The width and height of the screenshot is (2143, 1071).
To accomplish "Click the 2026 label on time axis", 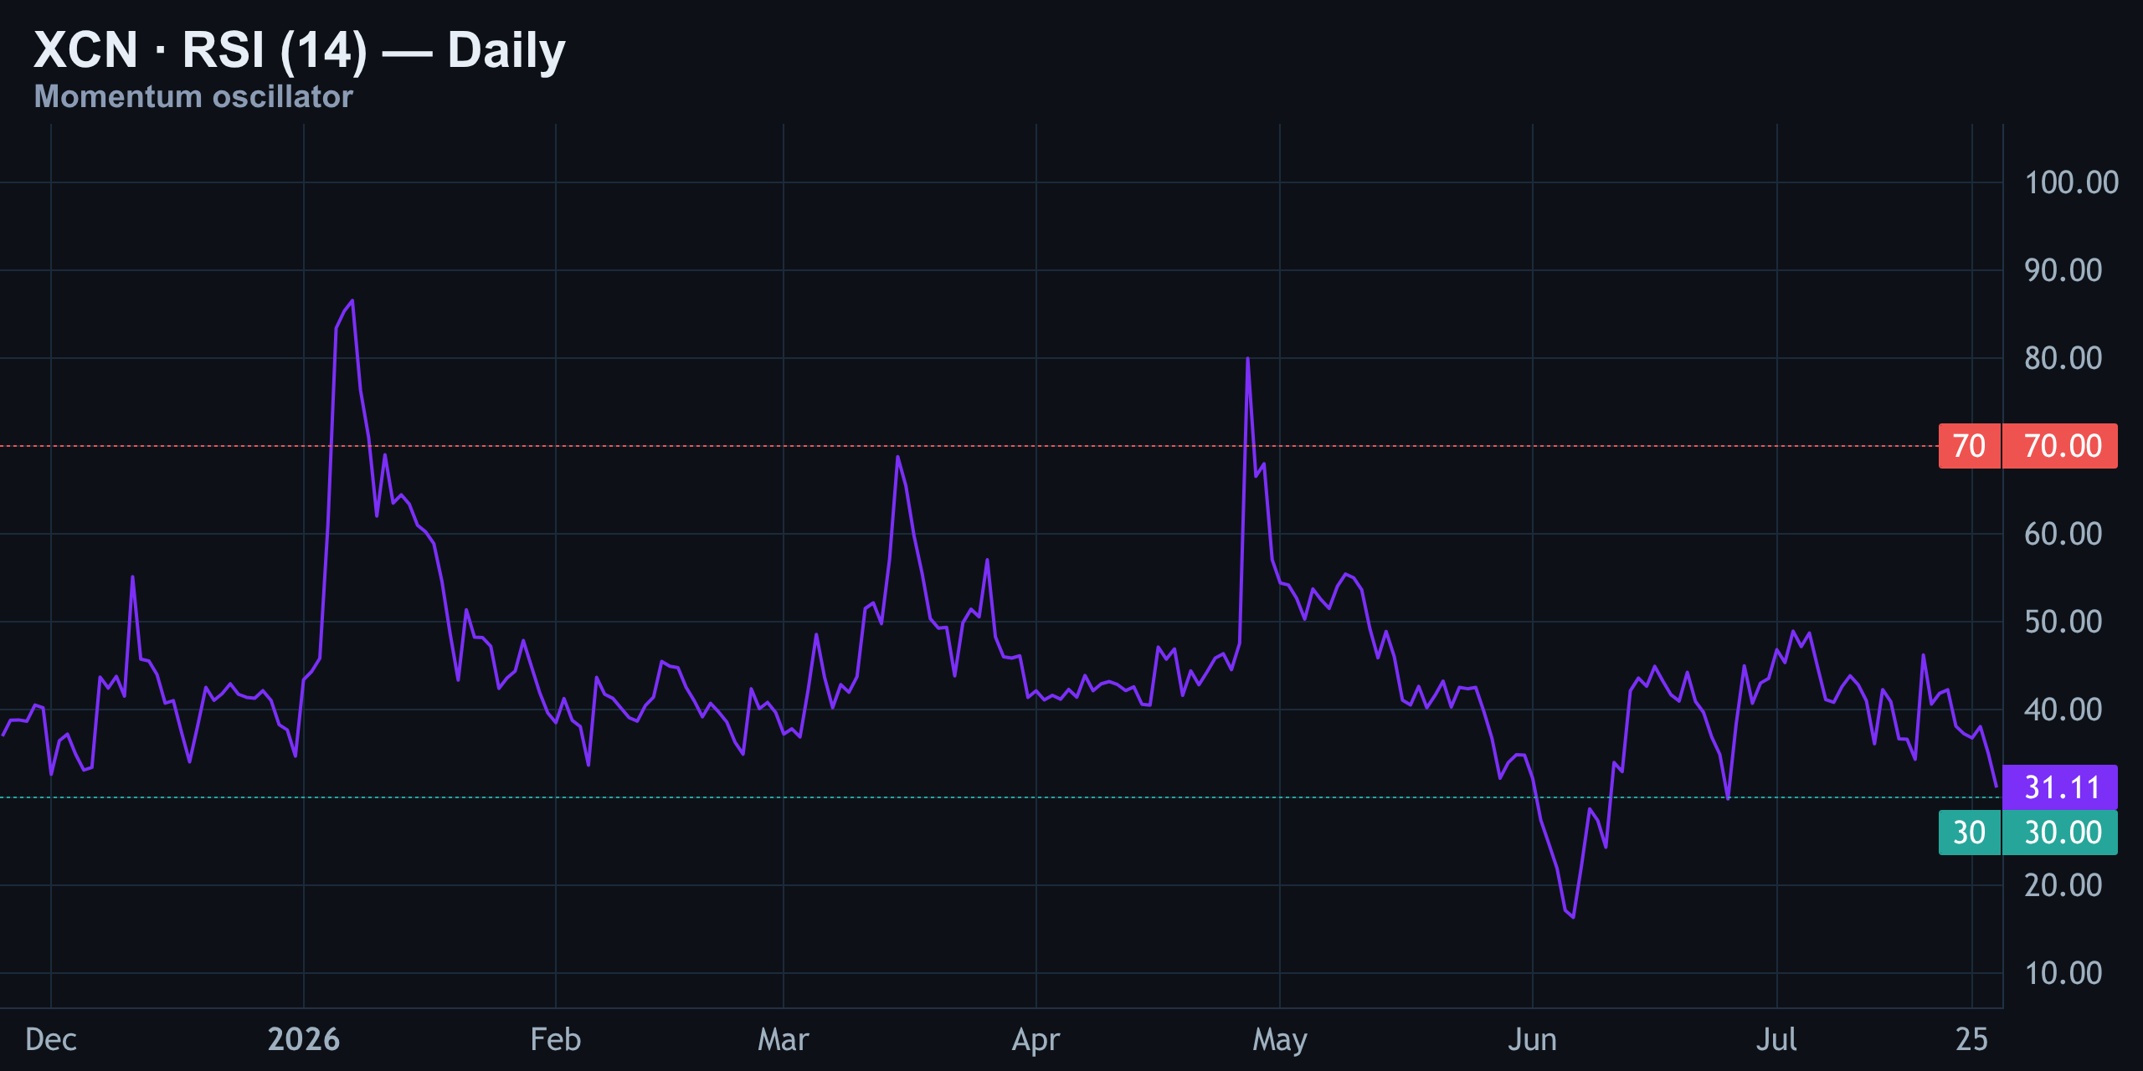I will tap(304, 1039).
